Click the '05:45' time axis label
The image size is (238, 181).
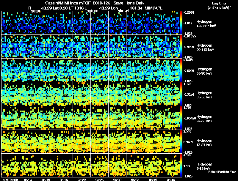[171, 180]
